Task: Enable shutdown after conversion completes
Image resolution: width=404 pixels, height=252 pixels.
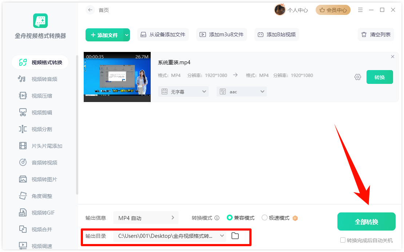Action: point(342,240)
